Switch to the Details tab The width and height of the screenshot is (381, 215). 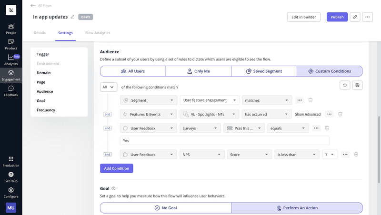pos(40,33)
